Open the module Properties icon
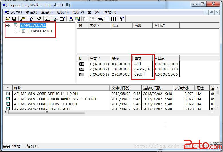 click(62, 19)
